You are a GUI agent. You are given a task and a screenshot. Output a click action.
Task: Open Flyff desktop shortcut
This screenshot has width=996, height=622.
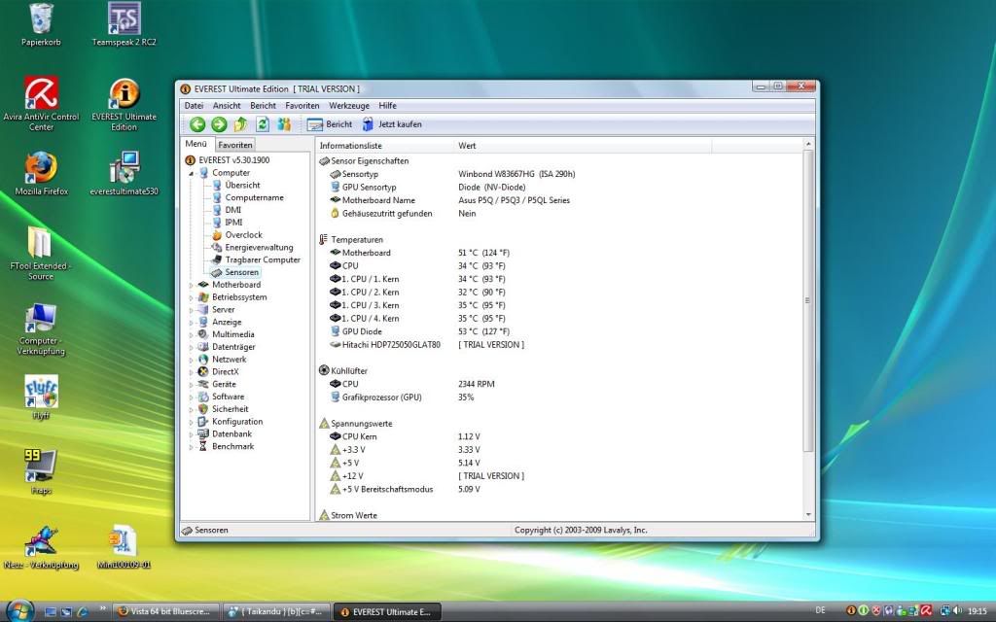coord(41,397)
